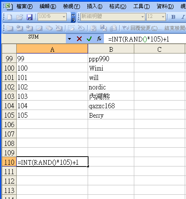Image resolution: width=186 pixels, height=199 pixels.
Task: Toggle italic formatting
Action: coord(183,17)
